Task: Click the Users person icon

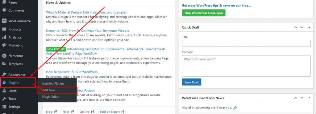Action: (x=4, y=91)
